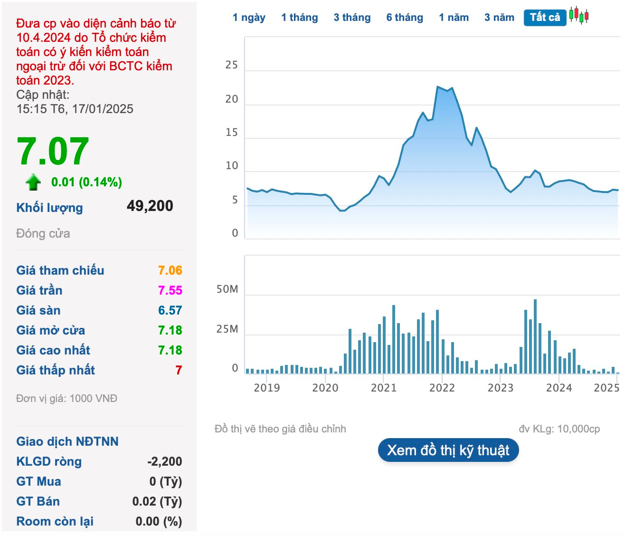Click the 'Giá mở cửa' label
Viewport: 625px width, 536px height.
tap(51, 330)
